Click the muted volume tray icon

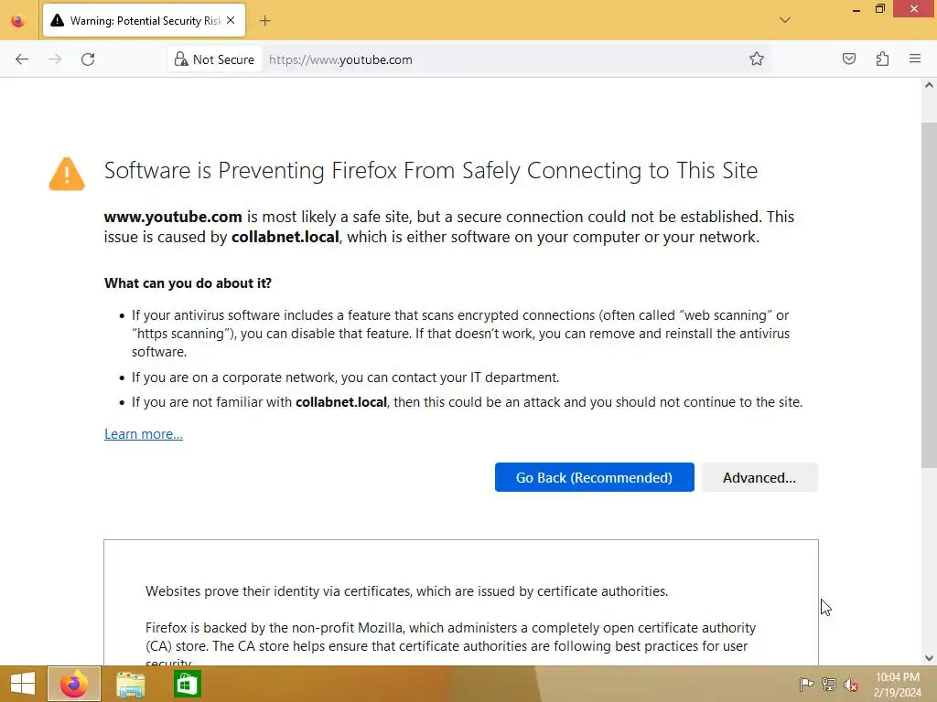[851, 685]
